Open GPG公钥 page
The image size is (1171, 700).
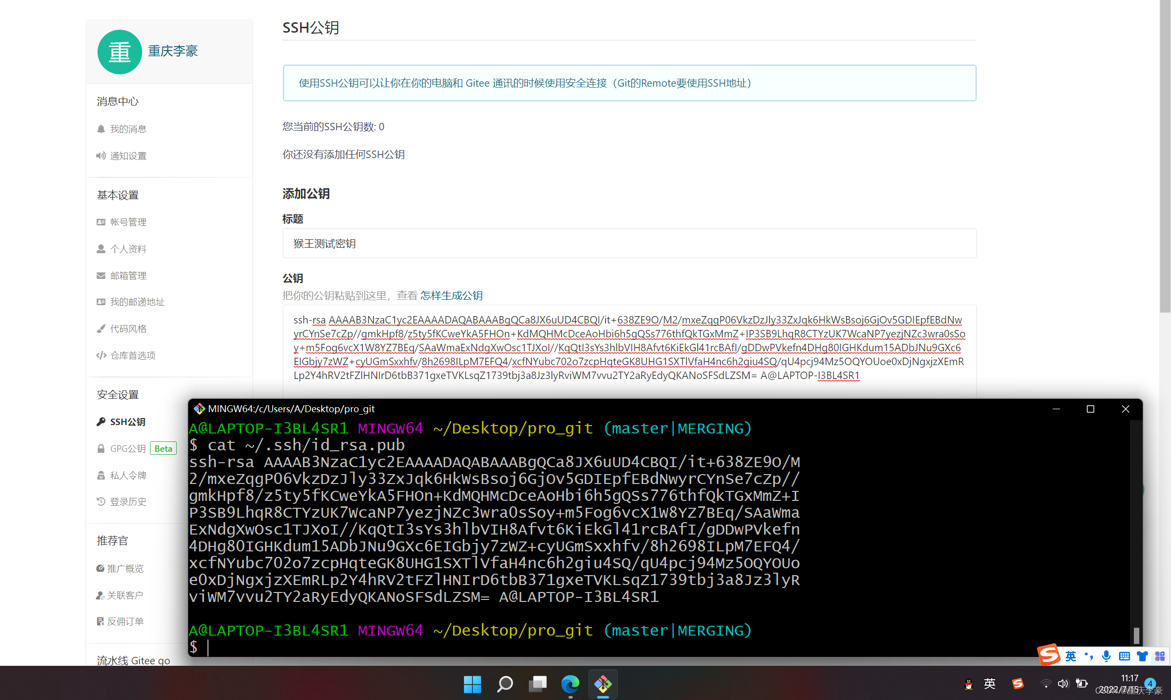coord(128,448)
